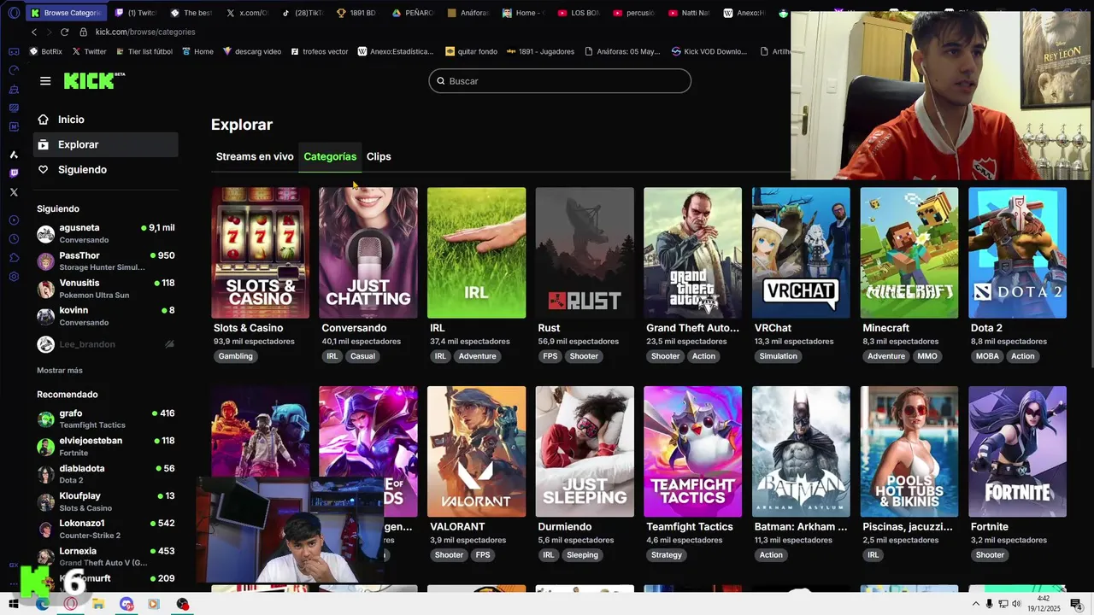
Task: Click the MMO tag under Minecraft
Action: point(927,356)
